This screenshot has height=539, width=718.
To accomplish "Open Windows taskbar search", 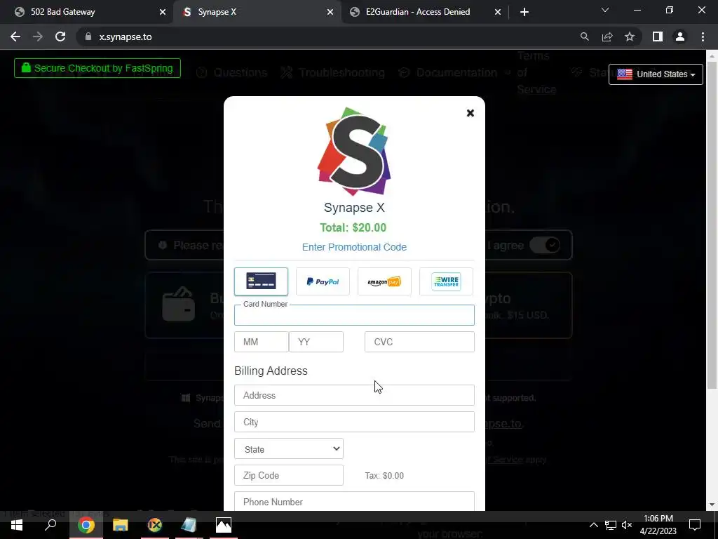I will point(50,525).
